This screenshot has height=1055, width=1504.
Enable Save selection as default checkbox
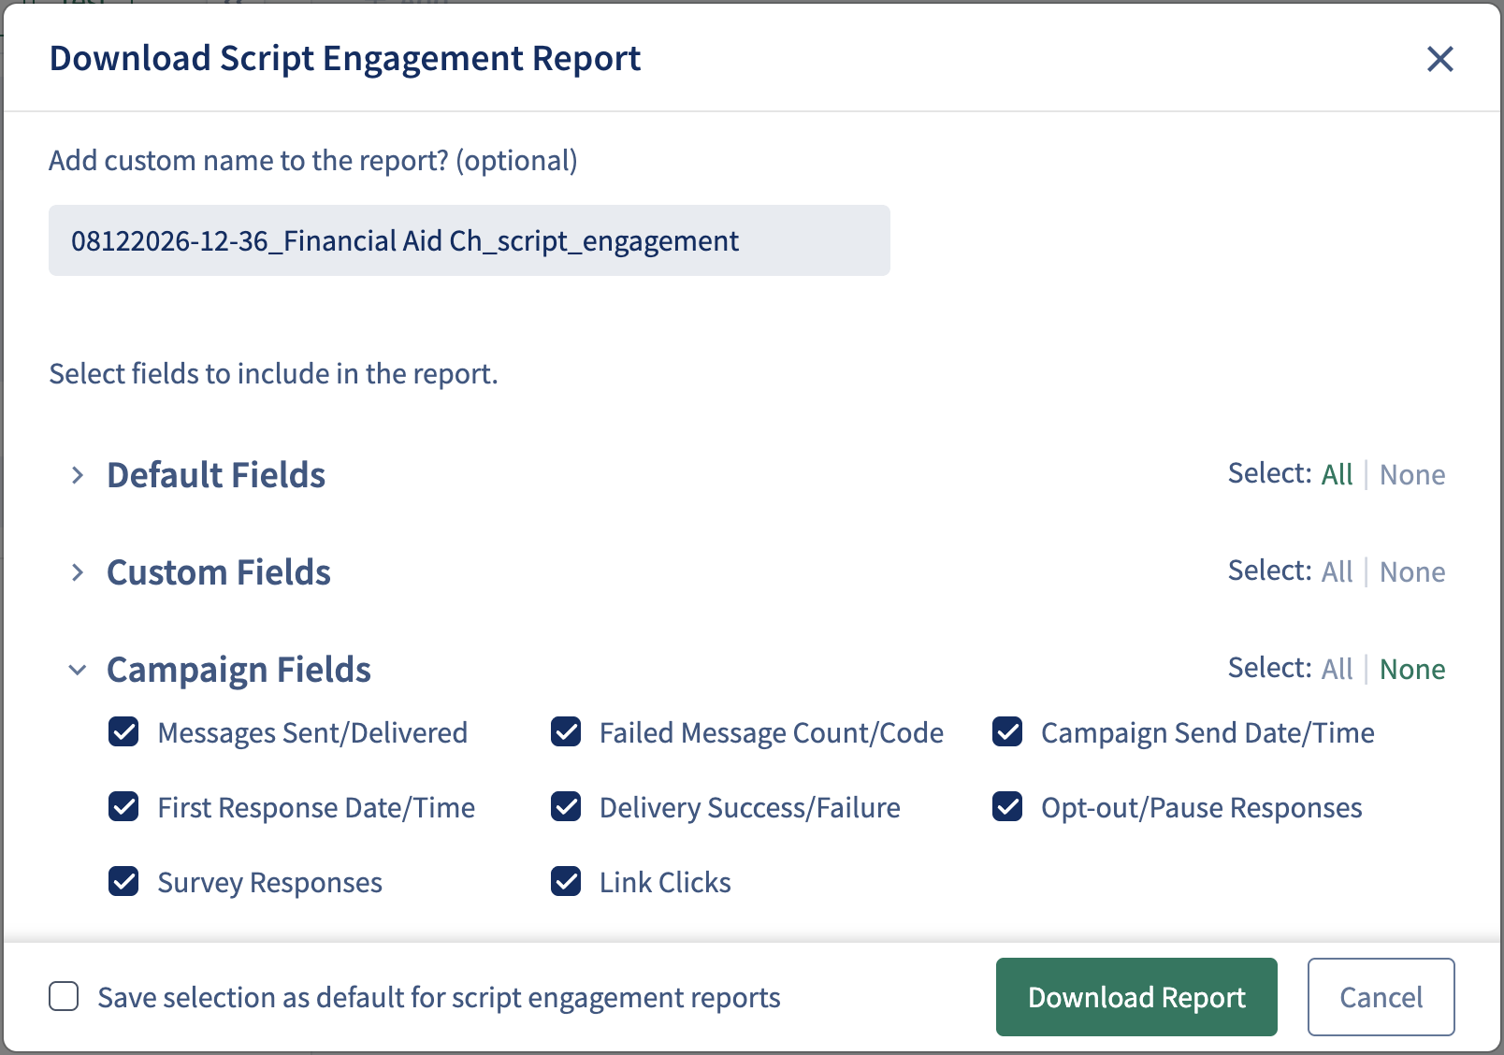(x=64, y=997)
